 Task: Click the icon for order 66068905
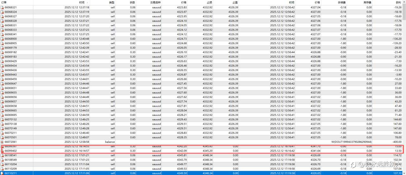tap(2, 43)
